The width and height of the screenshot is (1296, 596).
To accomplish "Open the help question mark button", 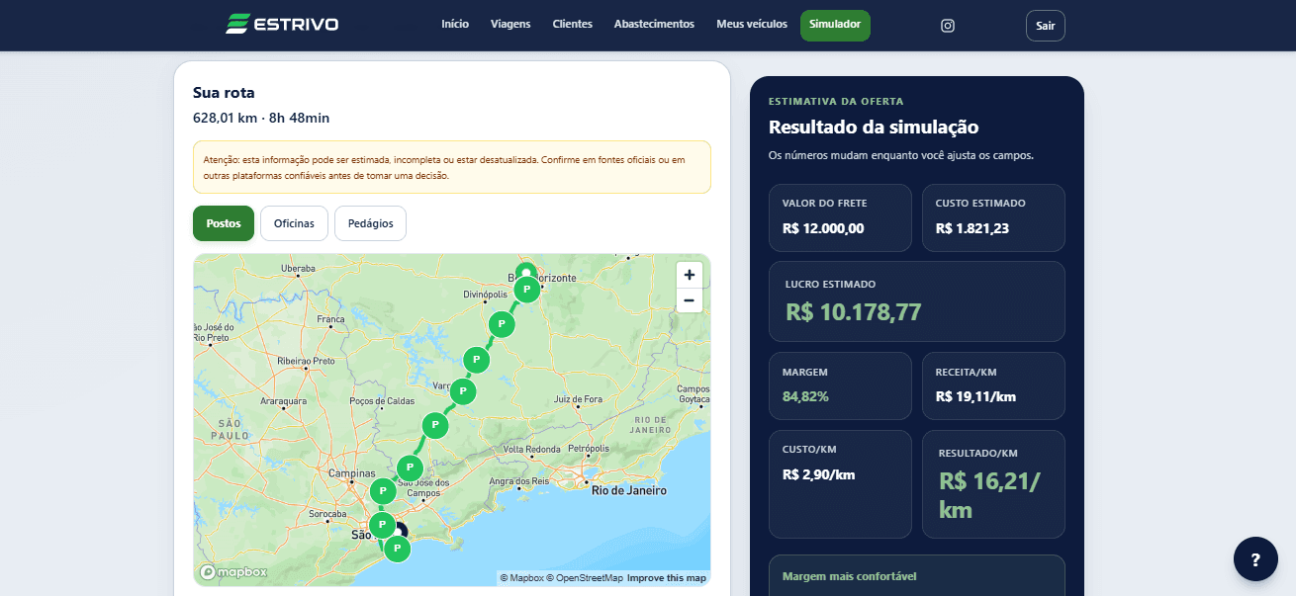I will 1255,559.
